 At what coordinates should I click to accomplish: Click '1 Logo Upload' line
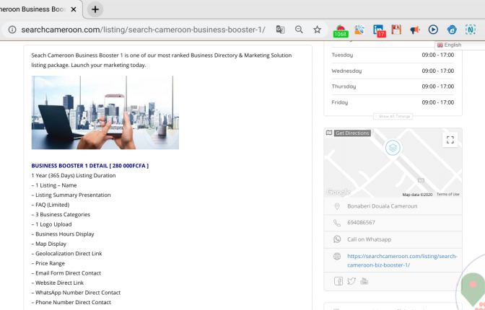point(51,224)
